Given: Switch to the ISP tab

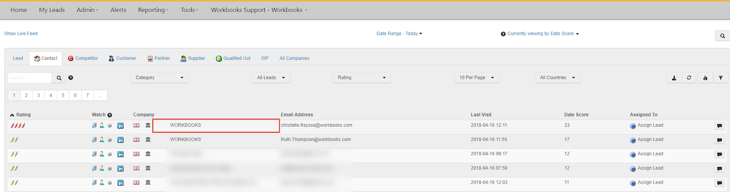Looking at the screenshot, I should coord(265,58).
